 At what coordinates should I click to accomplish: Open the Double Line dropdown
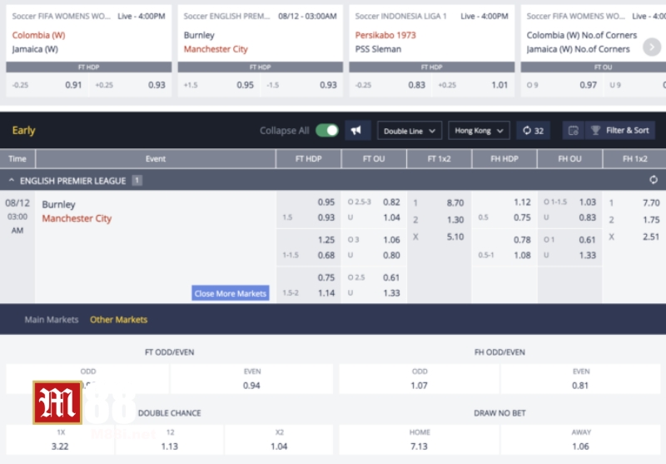(410, 131)
